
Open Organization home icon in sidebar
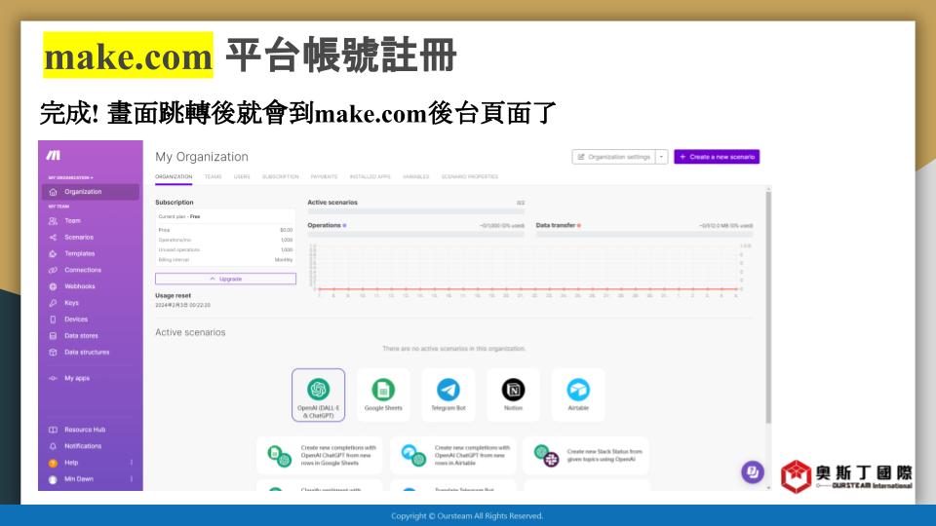(x=53, y=192)
